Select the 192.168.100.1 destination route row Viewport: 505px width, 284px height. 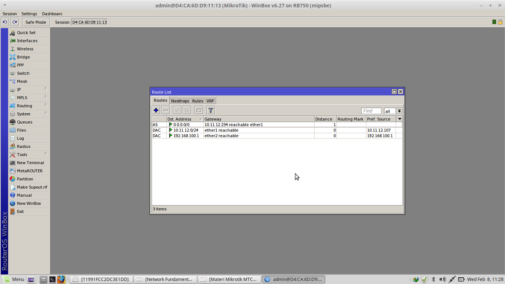(277, 135)
